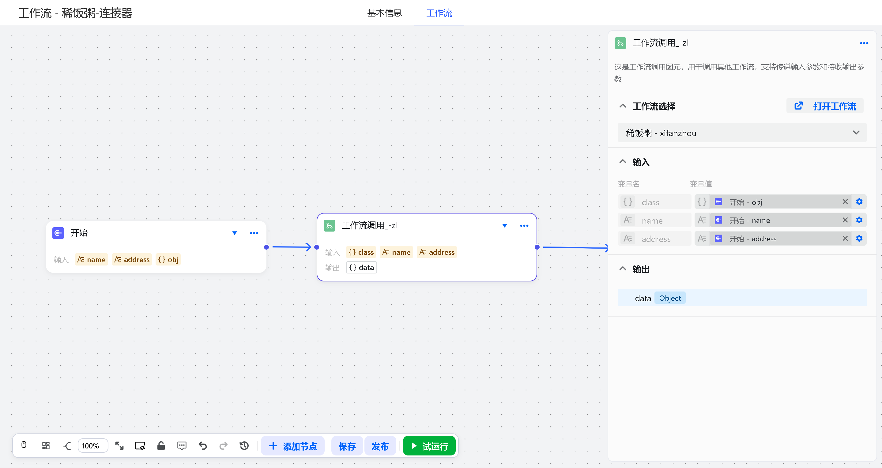Screen dimensions: 882x468
Task: Click the comment bubble icon in toolbar
Action: 182,445
